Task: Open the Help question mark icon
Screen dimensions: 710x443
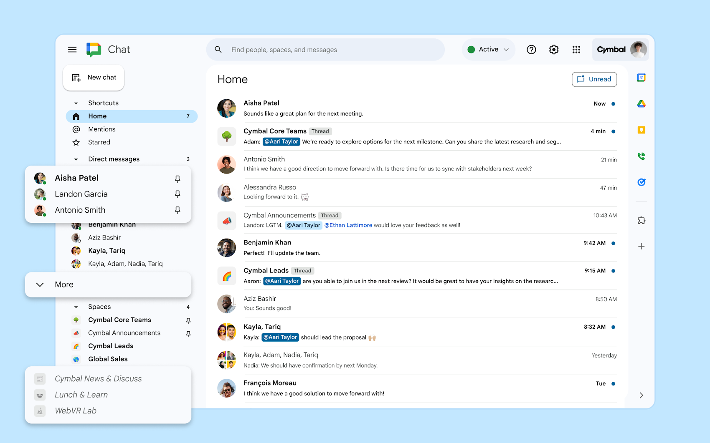Action: click(x=531, y=50)
